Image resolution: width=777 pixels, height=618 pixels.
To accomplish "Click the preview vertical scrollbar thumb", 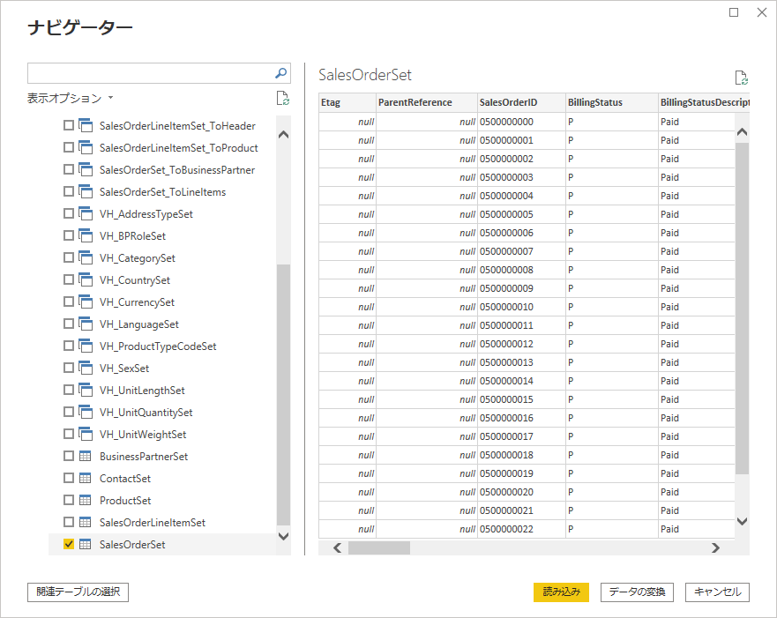I will (x=742, y=308).
